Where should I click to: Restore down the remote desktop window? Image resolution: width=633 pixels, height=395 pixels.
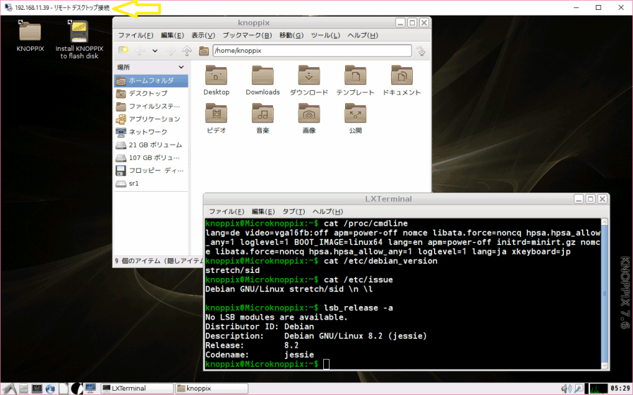pyautogui.click(x=598, y=8)
